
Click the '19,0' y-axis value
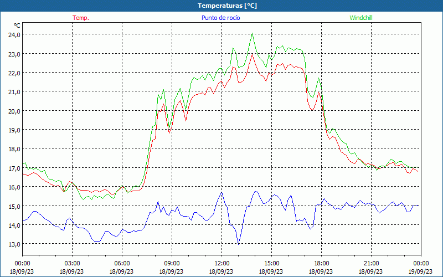[14, 130]
